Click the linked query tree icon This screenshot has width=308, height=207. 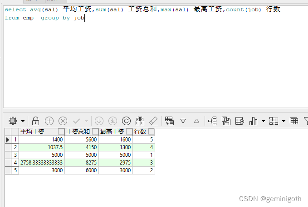[212, 121]
